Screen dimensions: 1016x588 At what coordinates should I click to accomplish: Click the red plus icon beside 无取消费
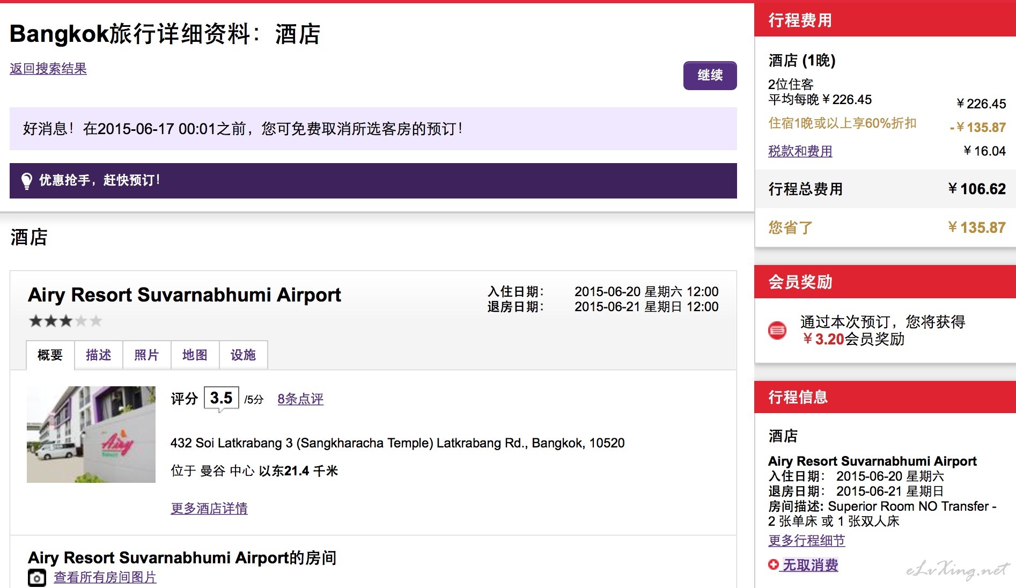pyautogui.click(x=773, y=564)
